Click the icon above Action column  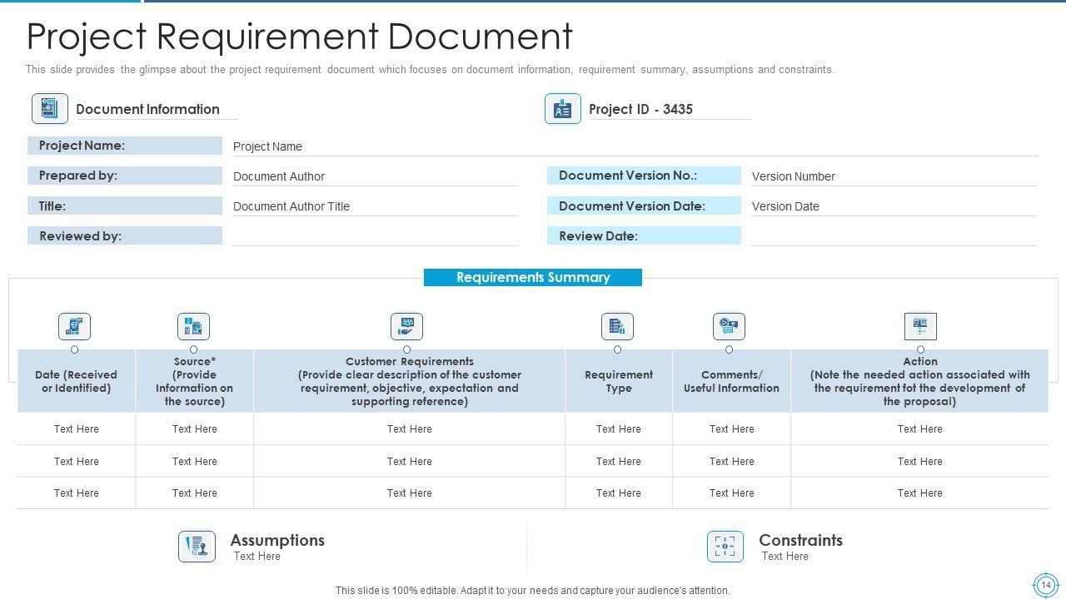pyautogui.click(x=920, y=326)
